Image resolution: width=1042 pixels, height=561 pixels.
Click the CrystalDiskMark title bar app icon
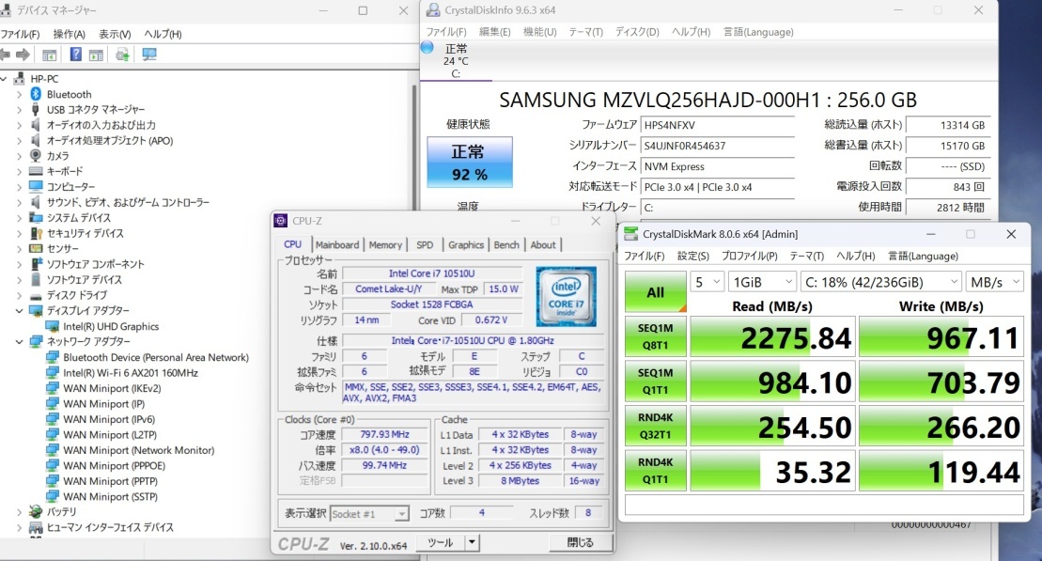(630, 234)
